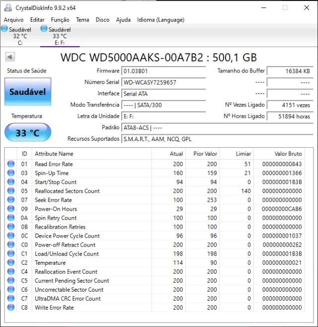Click status orb for Read Error Rate
This screenshot has width=318, height=327.
pos(11,164)
